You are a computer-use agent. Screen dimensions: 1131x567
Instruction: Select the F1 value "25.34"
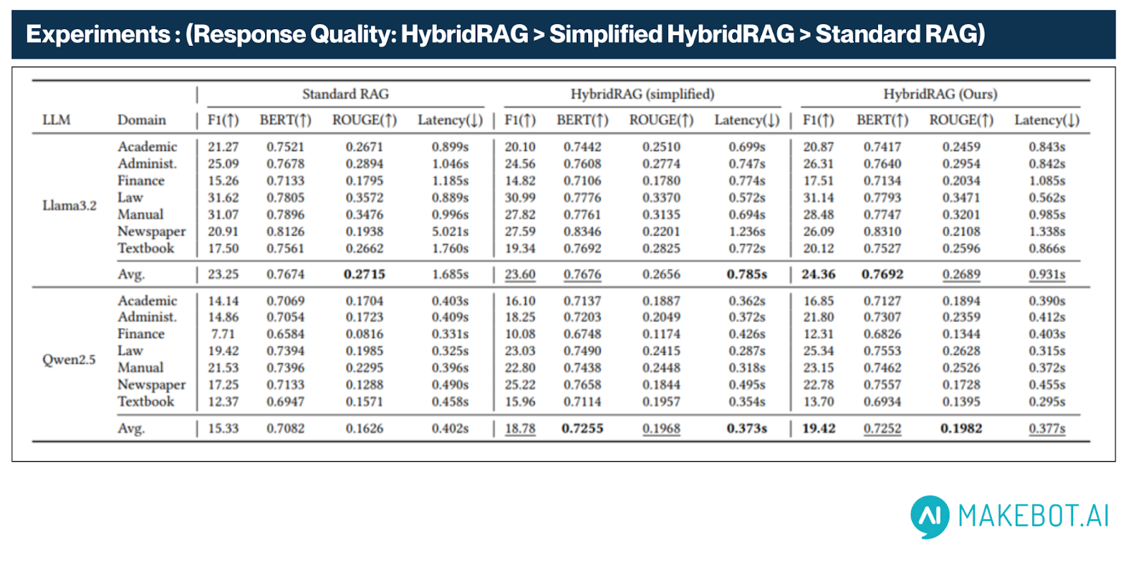819,351
